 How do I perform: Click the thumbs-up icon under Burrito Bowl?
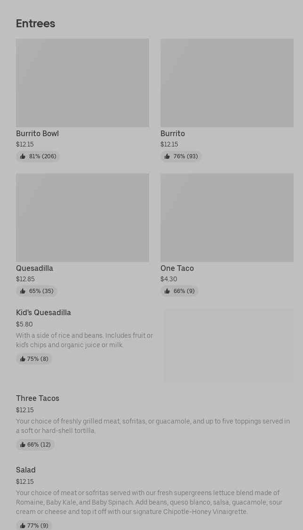23,156
